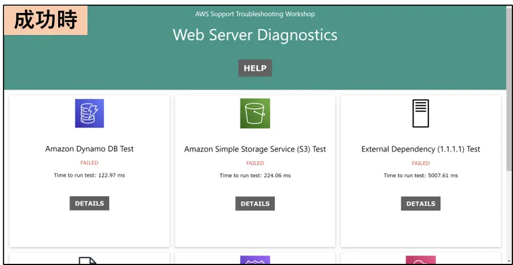Click 'Time to run test: 224.06 ms'
This screenshot has width=513, height=265.
click(255, 175)
